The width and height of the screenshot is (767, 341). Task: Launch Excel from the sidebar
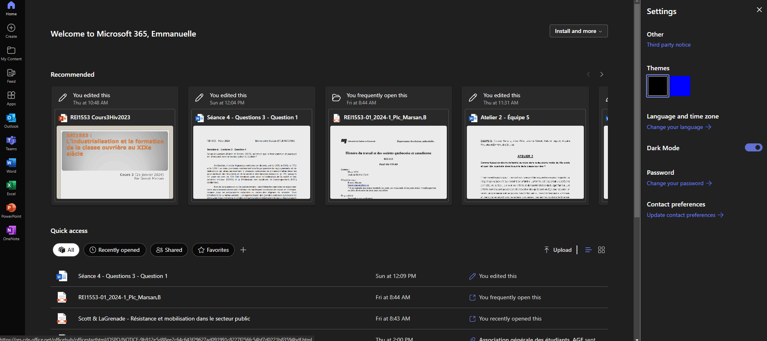(x=11, y=188)
